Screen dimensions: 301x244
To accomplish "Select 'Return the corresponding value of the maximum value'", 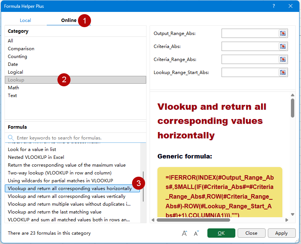I will [73, 165].
